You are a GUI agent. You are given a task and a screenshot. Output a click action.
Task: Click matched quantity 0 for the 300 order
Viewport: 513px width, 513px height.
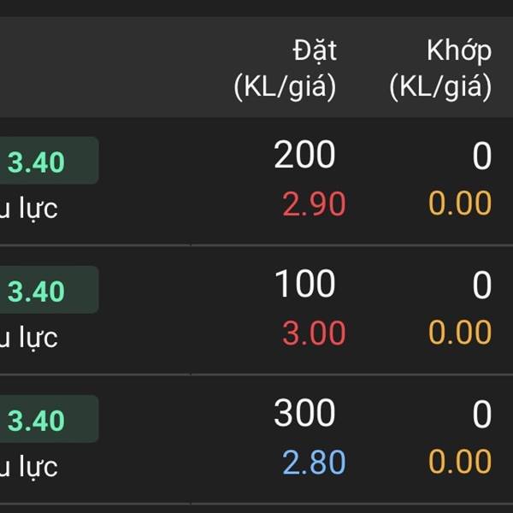482,416
